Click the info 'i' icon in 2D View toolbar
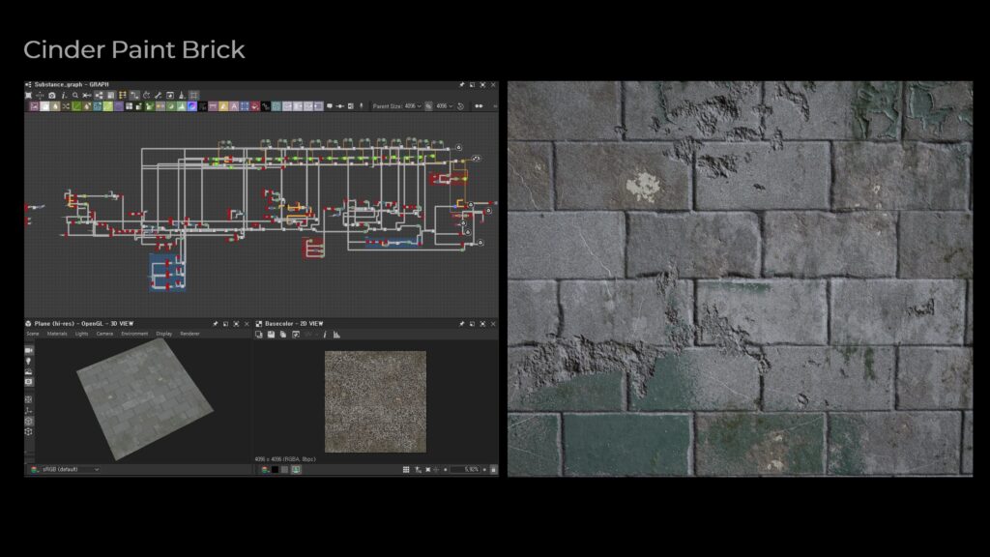The width and height of the screenshot is (990, 557). (x=325, y=334)
